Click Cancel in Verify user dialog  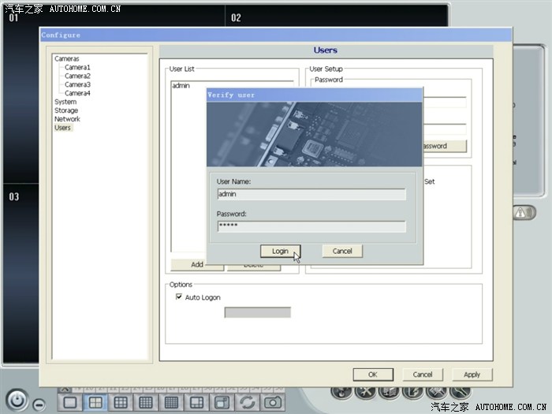(x=342, y=251)
